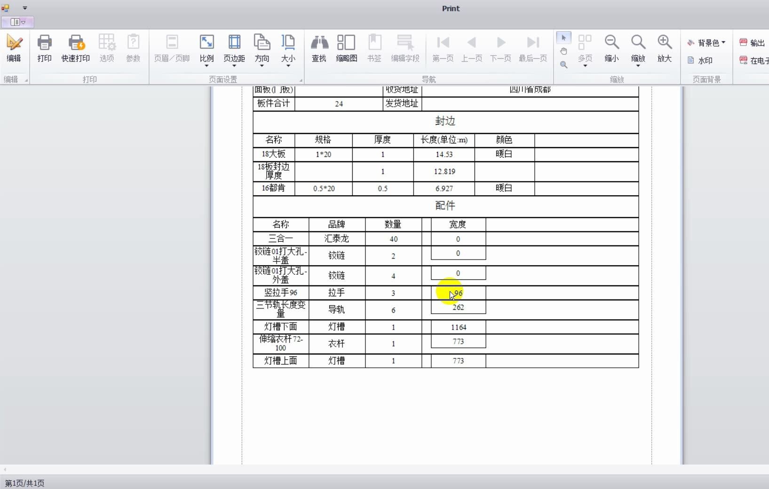The height and width of the screenshot is (489, 769).
Task: Open 页眉/页脚 header and footer settings
Action: (x=172, y=48)
